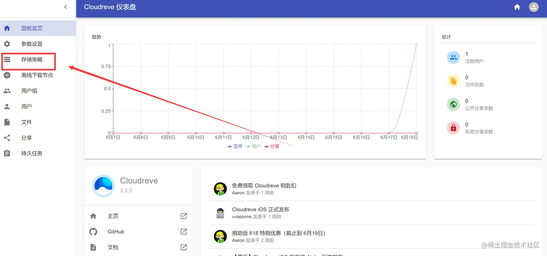
Task: Click the 公开分享总数 green globe icon
Action: point(453,104)
